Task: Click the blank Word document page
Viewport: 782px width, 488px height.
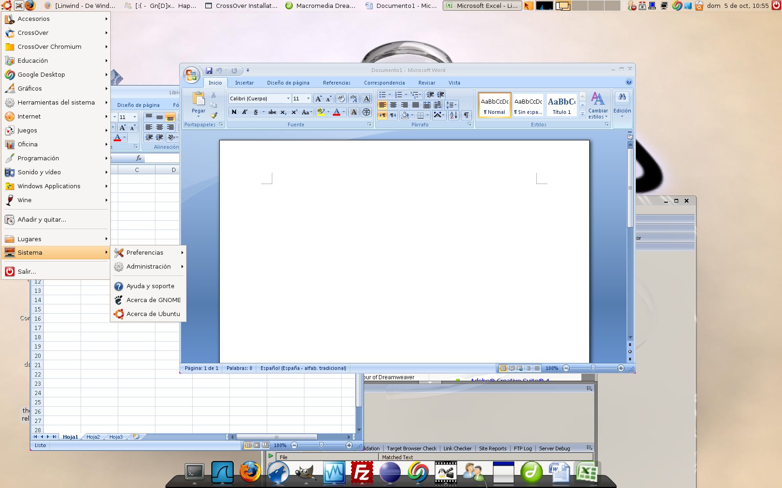Action: coord(404,251)
